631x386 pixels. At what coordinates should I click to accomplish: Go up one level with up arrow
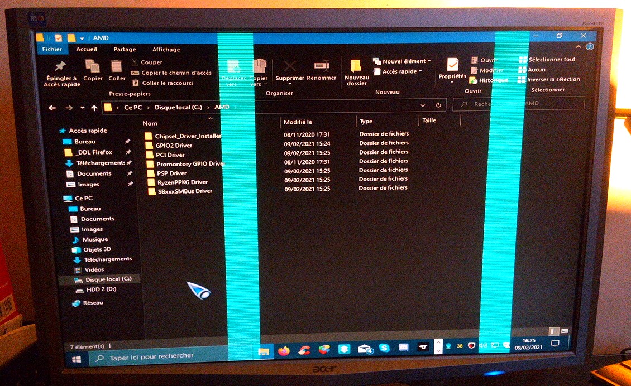click(94, 108)
